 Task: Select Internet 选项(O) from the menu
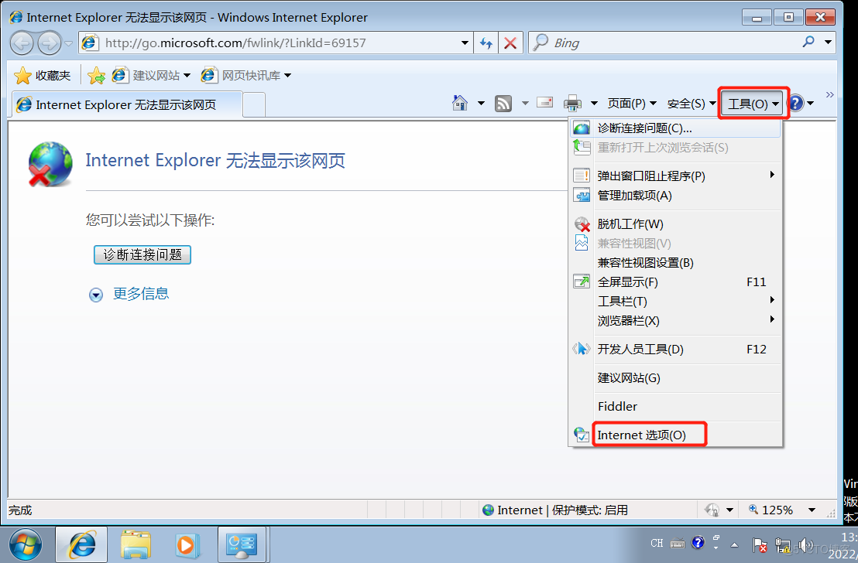pyautogui.click(x=641, y=435)
